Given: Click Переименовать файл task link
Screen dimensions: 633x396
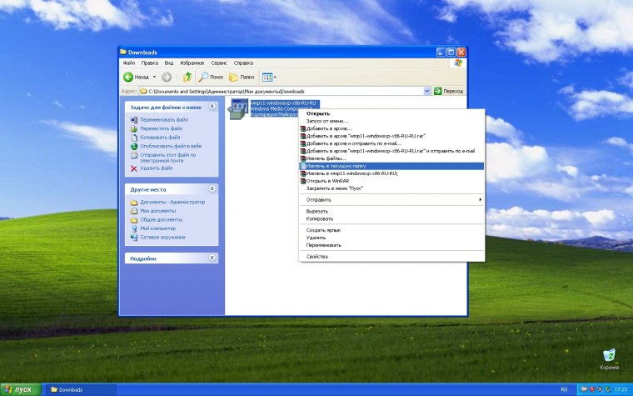Looking at the screenshot, I should click(164, 119).
